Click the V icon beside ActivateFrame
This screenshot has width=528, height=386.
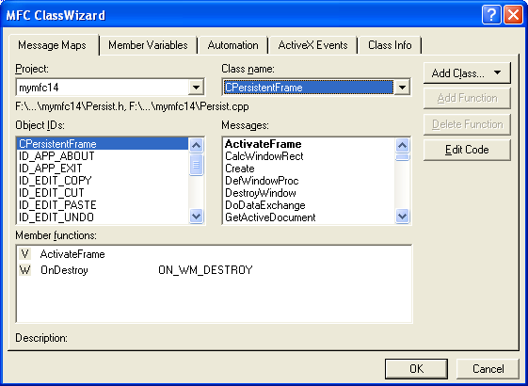[24, 254]
